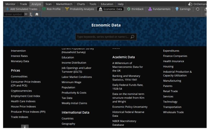Screen dimensions: 209x129
Task: Open the Education top tab
Action: point(107,4)
